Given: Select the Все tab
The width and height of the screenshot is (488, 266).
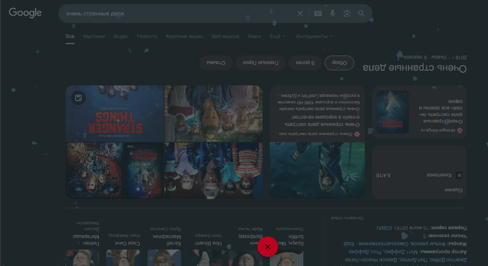Looking at the screenshot, I should coord(70,36).
